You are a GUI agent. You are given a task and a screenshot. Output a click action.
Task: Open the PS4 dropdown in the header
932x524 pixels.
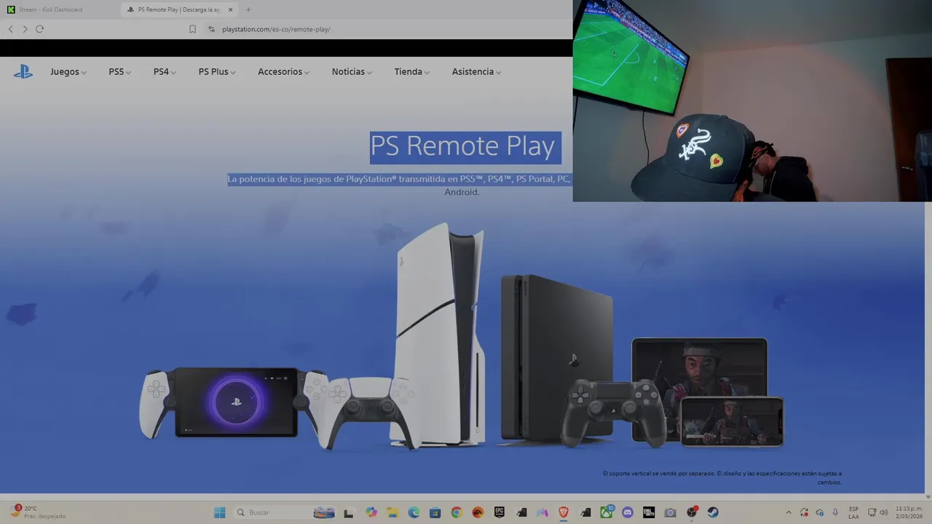[x=165, y=71]
